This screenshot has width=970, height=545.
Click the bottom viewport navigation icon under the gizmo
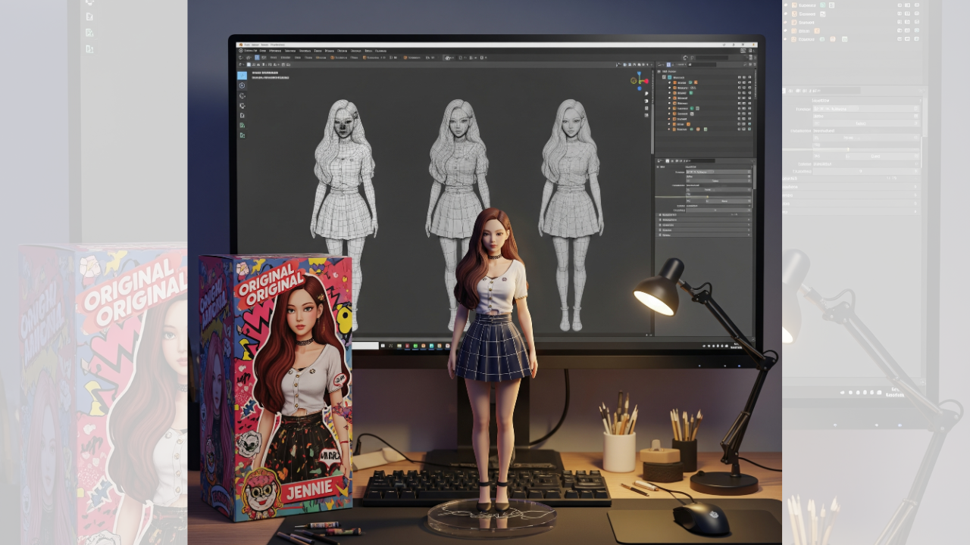pos(646,116)
